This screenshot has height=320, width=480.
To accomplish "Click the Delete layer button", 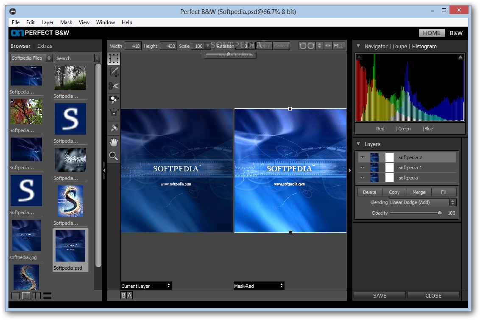I will [369, 192].
